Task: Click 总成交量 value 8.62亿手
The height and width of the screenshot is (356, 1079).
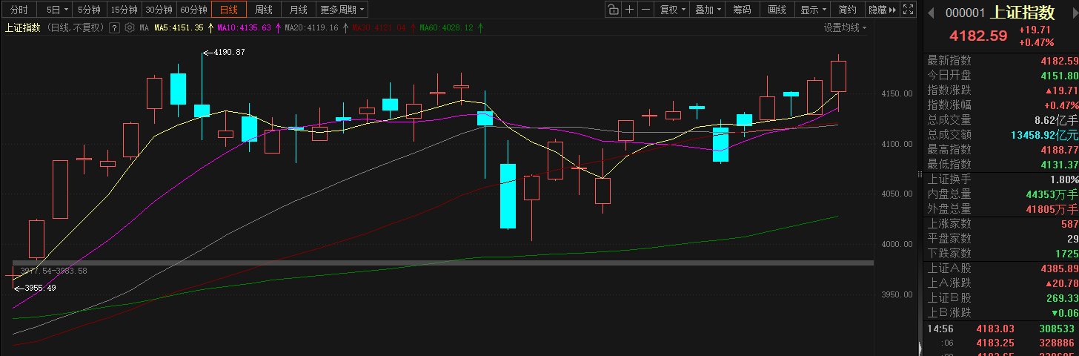Action: 1057,120
